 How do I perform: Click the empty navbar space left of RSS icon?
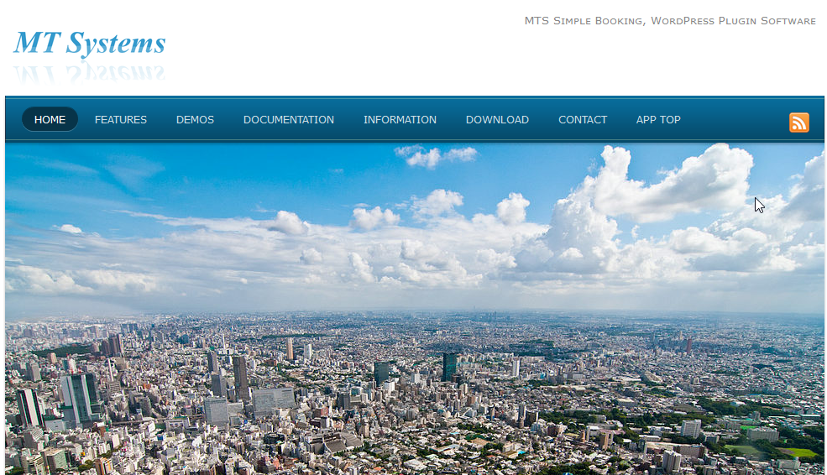tap(730, 120)
